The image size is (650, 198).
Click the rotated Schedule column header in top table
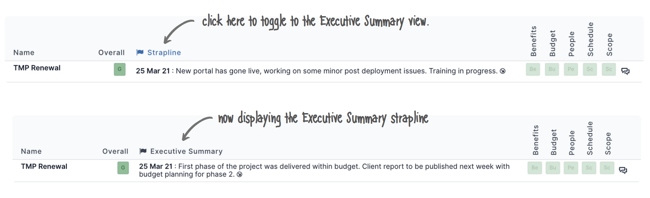590,39
